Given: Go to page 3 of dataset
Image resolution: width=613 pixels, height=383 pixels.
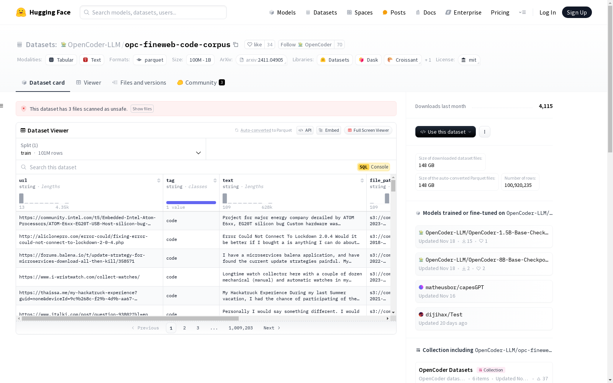Looking at the screenshot, I should 198,328.
